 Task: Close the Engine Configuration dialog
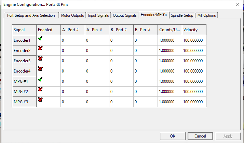tap(238, 4)
